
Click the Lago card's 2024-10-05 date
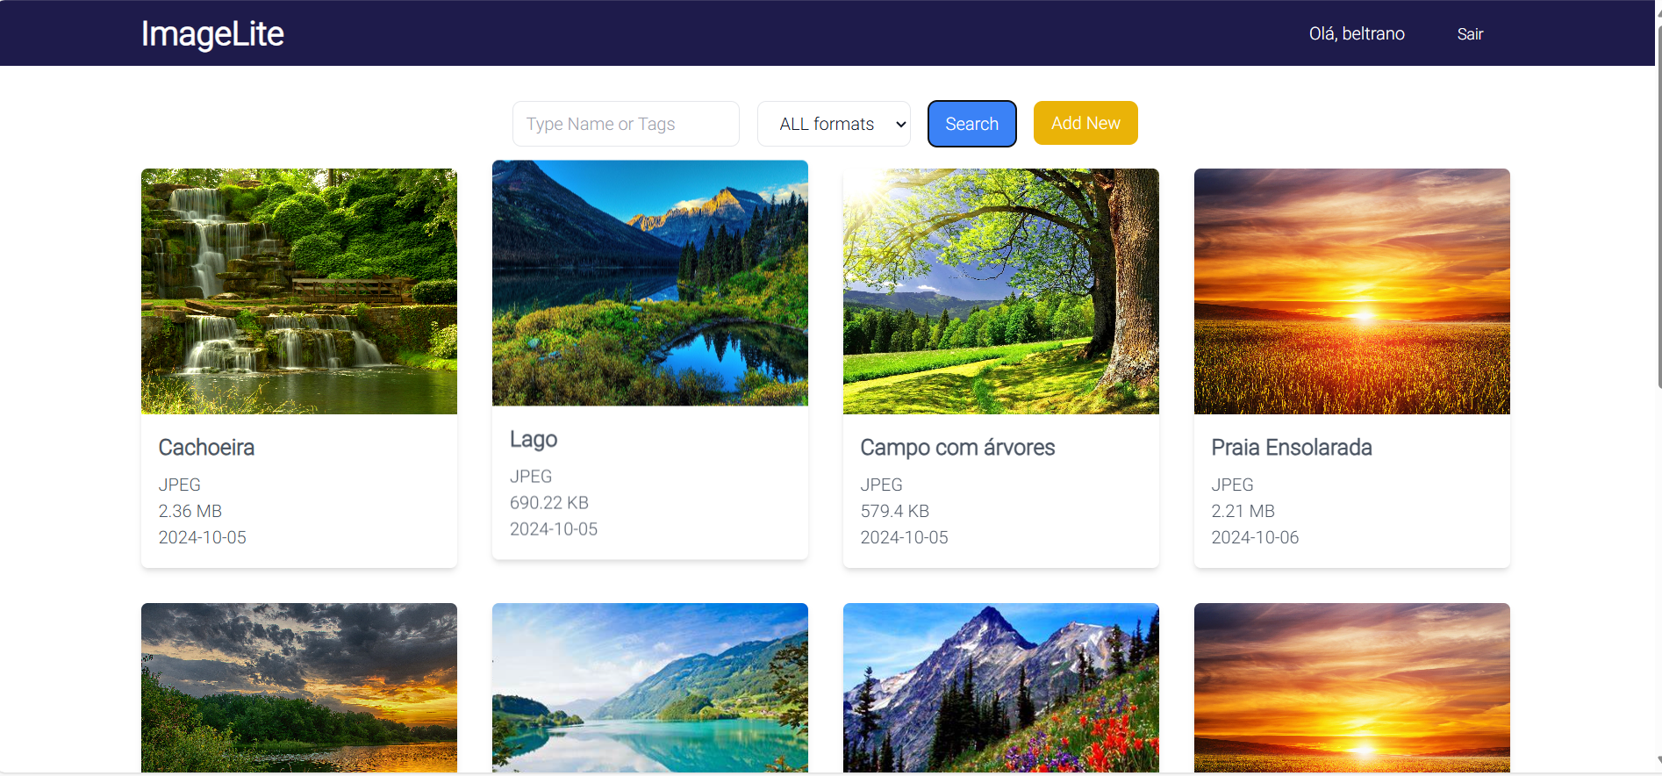coord(554,529)
